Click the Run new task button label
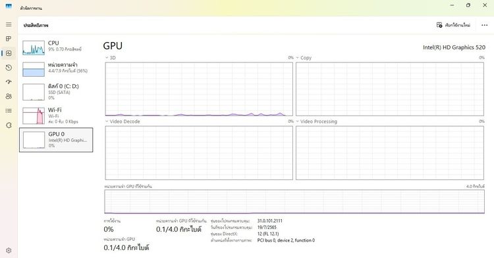The image size is (494, 258). tap(458, 25)
